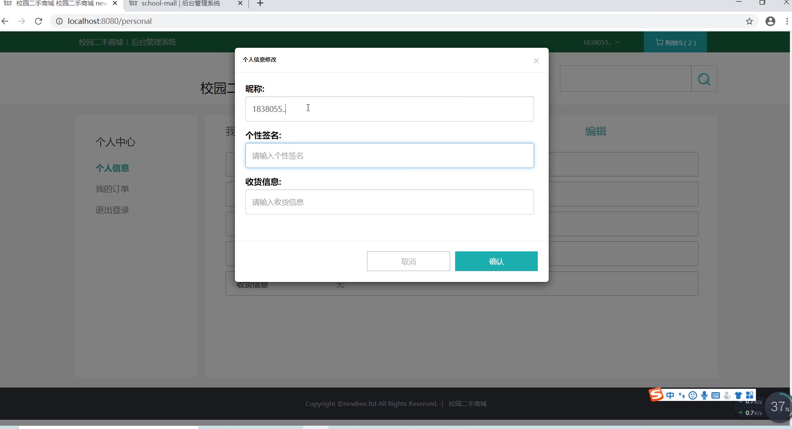Image resolution: width=792 pixels, height=429 pixels.
Task: Toggle Sogou punctuation mode icon
Action: (x=681, y=395)
